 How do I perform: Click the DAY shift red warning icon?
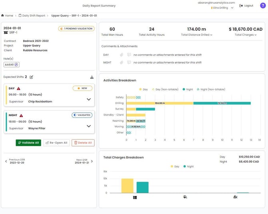click(x=18, y=88)
